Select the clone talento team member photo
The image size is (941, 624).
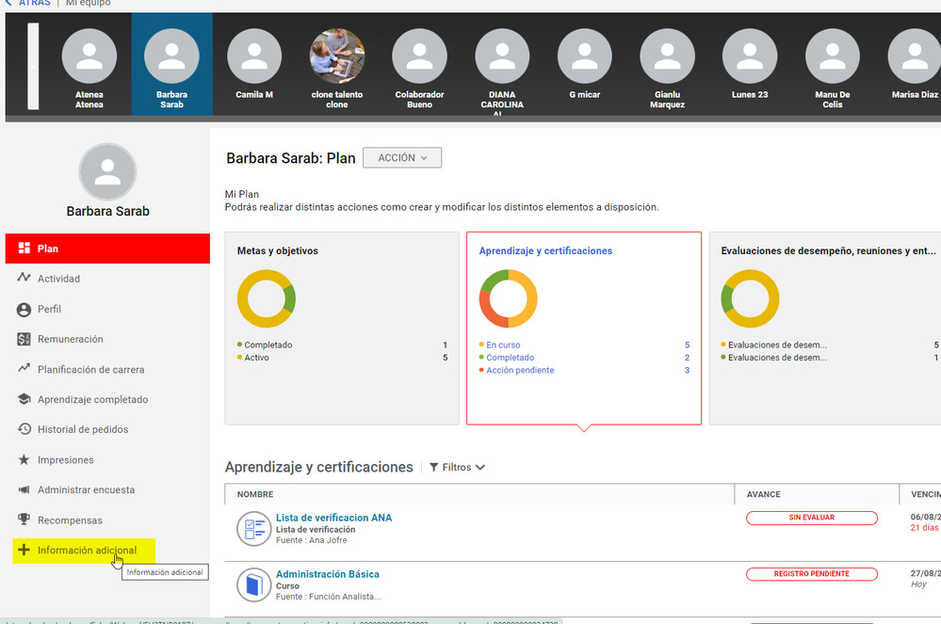pos(337,56)
